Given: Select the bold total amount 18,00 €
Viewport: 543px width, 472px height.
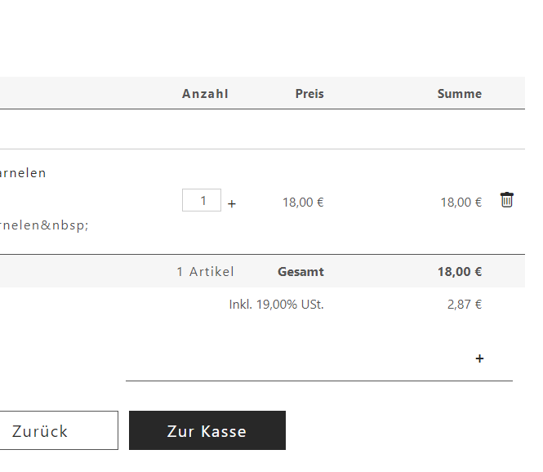Looking at the screenshot, I should tap(460, 271).
